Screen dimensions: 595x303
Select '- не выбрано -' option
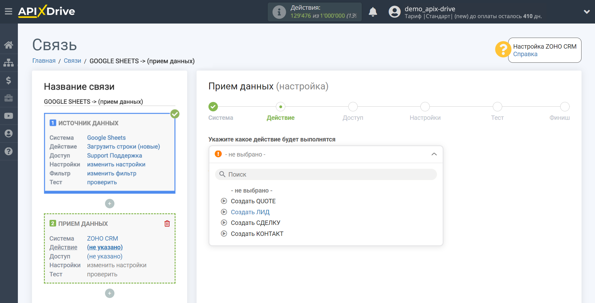click(251, 190)
